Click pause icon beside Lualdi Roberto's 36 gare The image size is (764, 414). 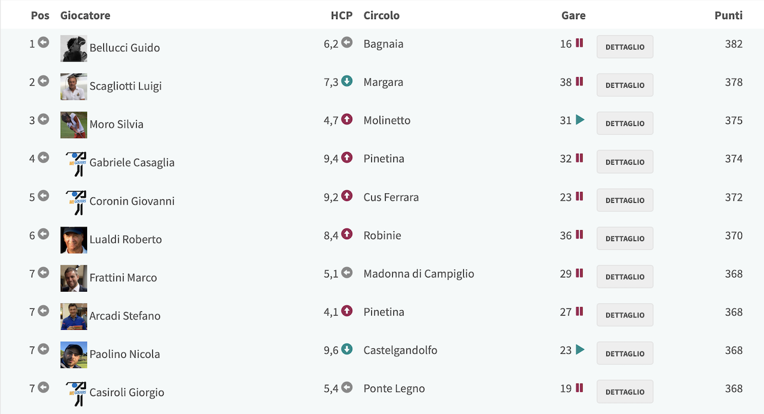tap(579, 234)
